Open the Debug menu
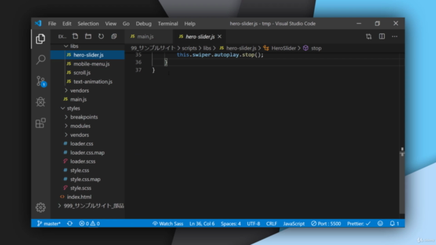The width and height of the screenshot is (436, 245). (x=144, y=24)
